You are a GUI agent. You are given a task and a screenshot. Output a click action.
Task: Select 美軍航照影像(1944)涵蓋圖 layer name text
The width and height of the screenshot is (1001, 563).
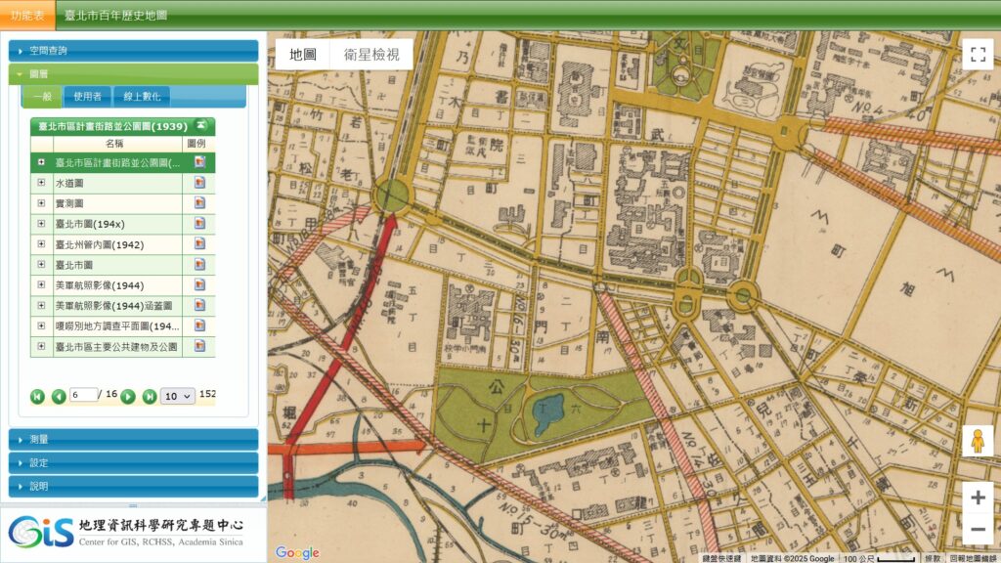tap(113, 306)
